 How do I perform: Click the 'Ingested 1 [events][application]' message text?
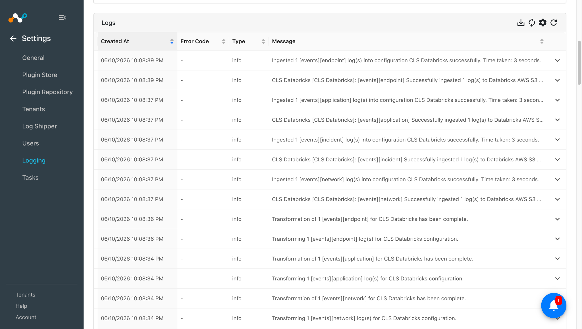tap(408, 100)
